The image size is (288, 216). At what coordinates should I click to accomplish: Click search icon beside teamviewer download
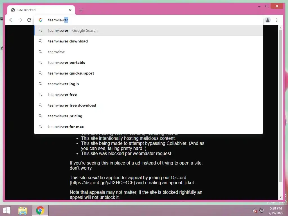click(x=40, y=41)
